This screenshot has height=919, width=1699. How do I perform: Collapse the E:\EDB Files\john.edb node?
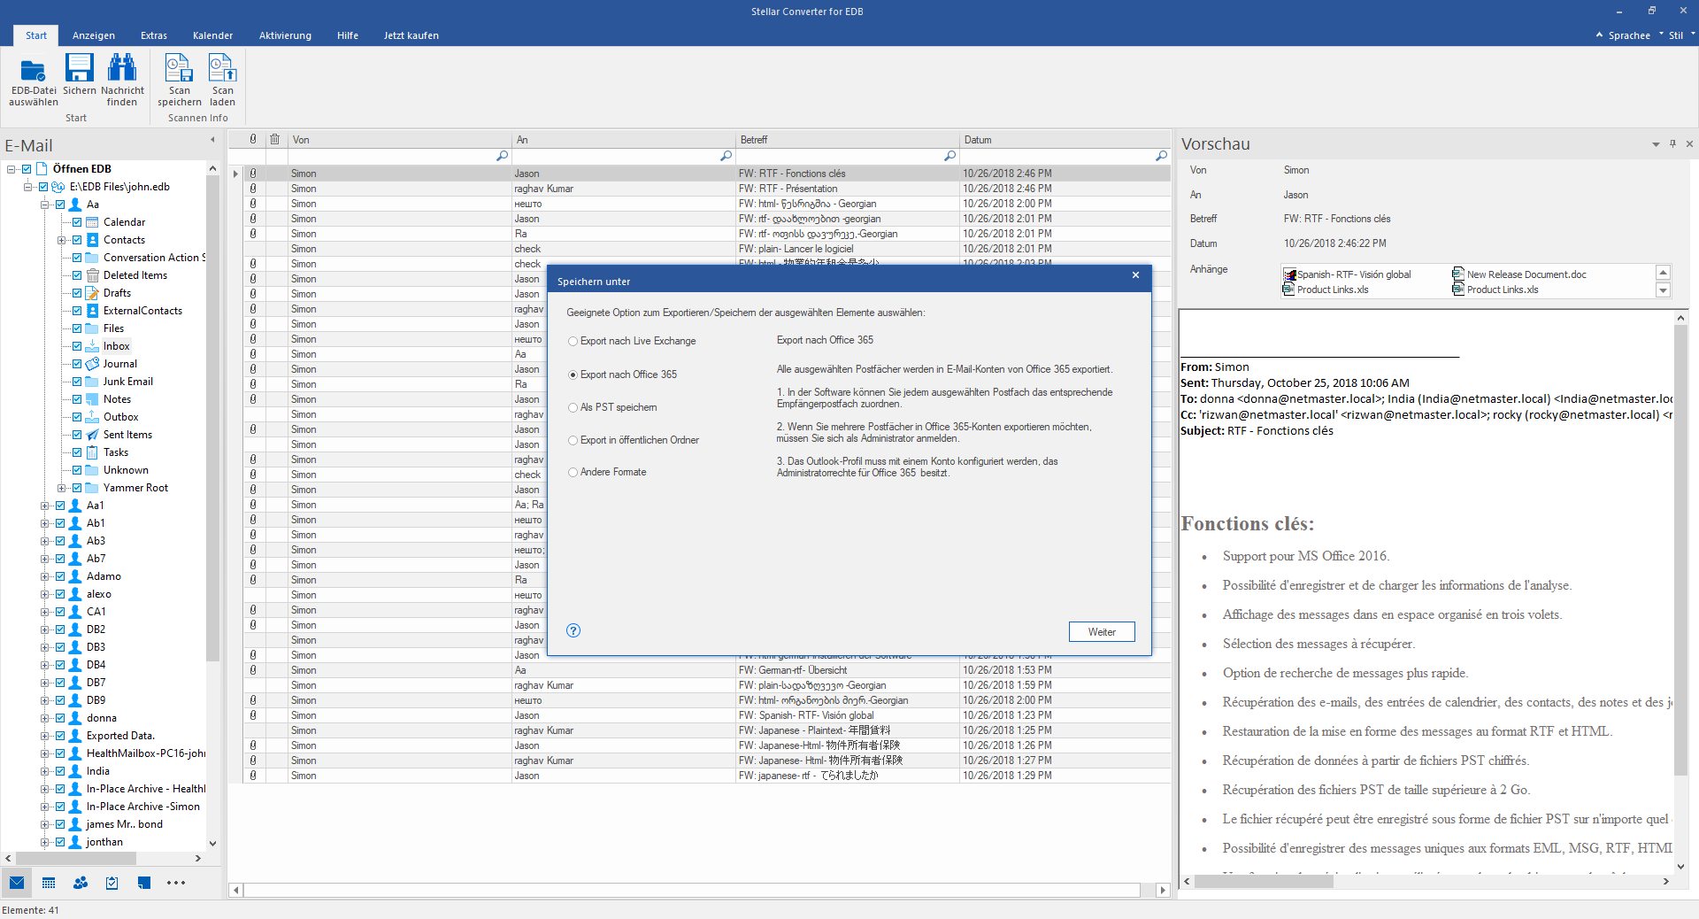point(27,187)
